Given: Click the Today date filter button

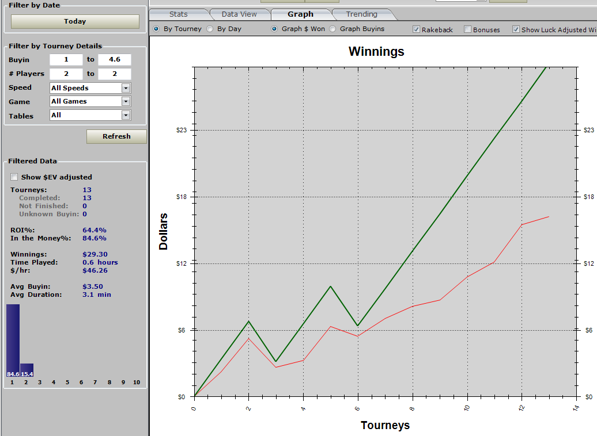Looking at the screenshot, I should pos(75,21).
